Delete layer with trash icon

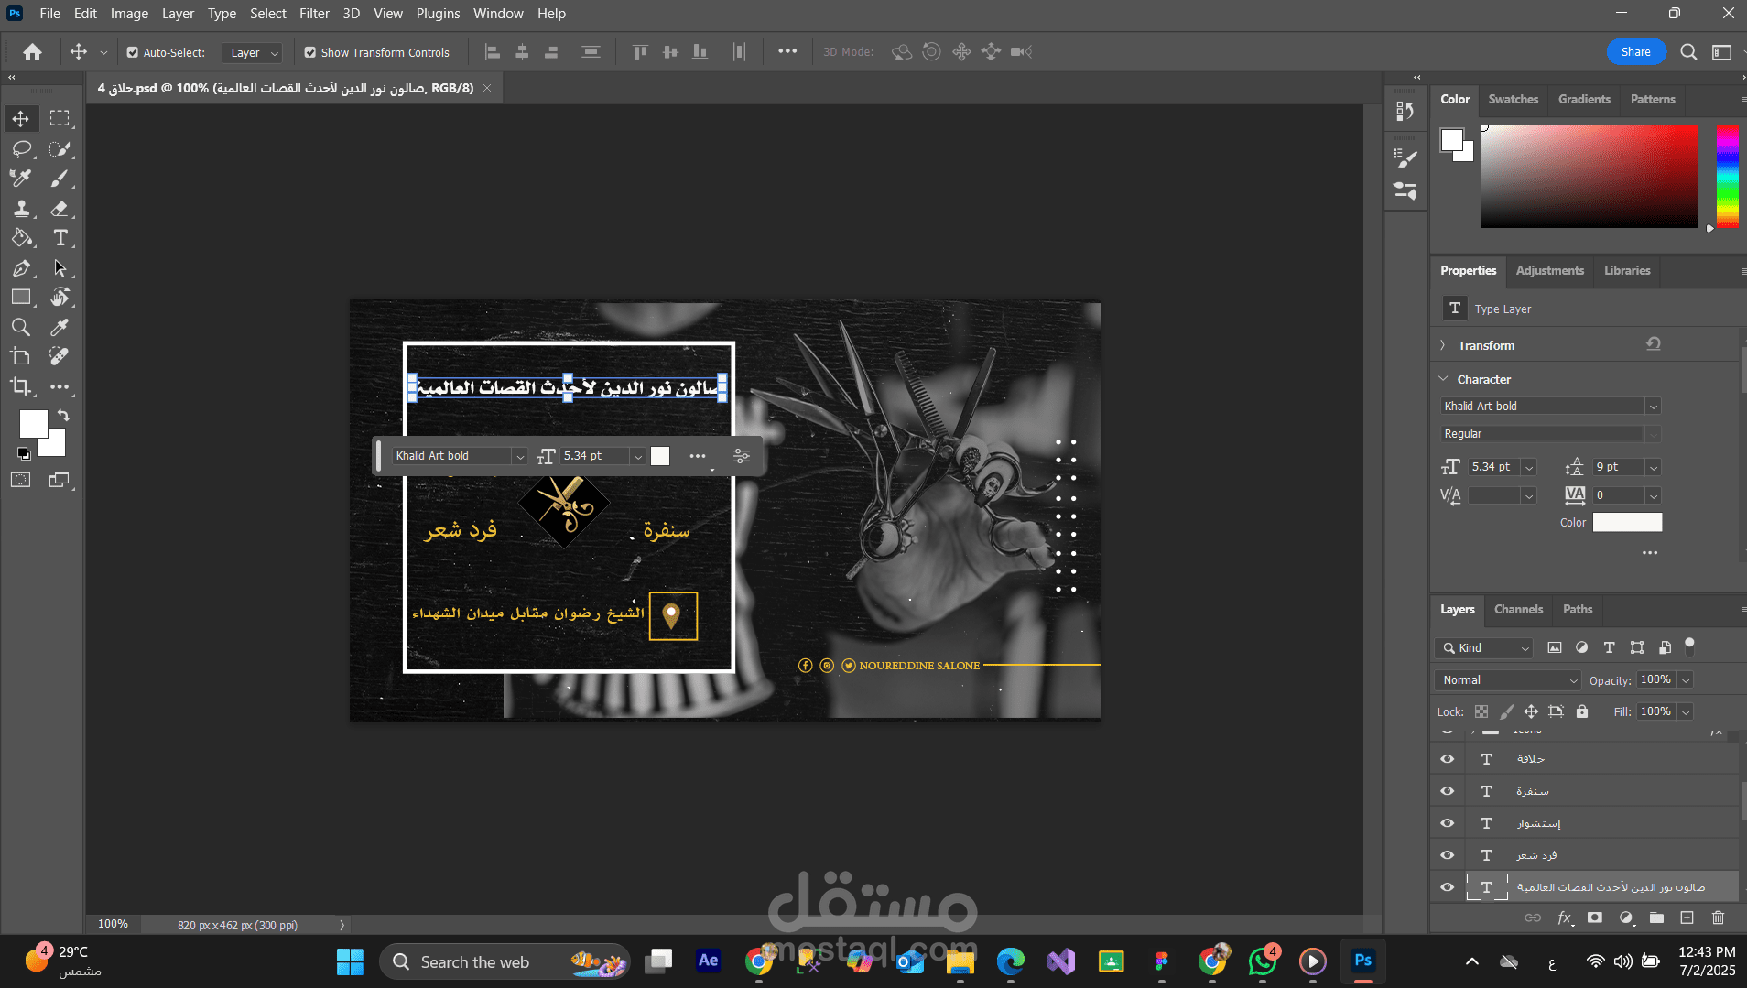[x=1718, y=917]
